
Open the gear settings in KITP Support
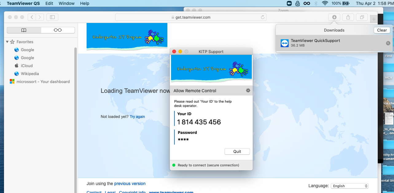248,90
